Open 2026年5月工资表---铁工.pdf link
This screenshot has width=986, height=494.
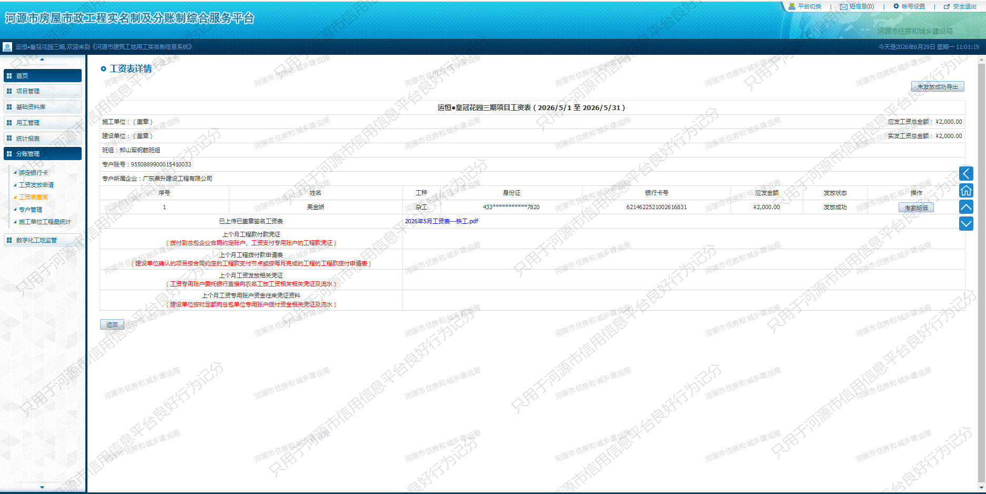[x=441, y=221]
